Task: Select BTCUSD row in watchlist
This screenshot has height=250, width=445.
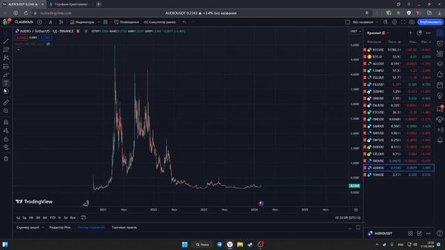Action: (398, 50)
